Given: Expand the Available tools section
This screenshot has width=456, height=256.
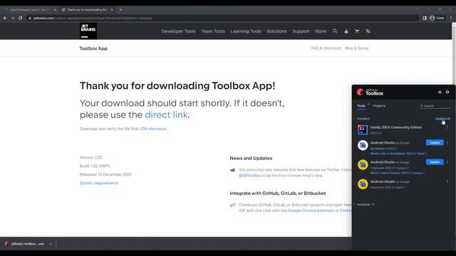Looking at the screenshot, I should tap(364, 204).
